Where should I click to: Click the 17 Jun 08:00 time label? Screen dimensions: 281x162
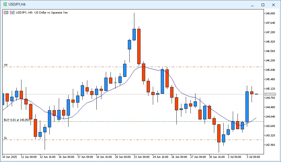click(85, 157)
